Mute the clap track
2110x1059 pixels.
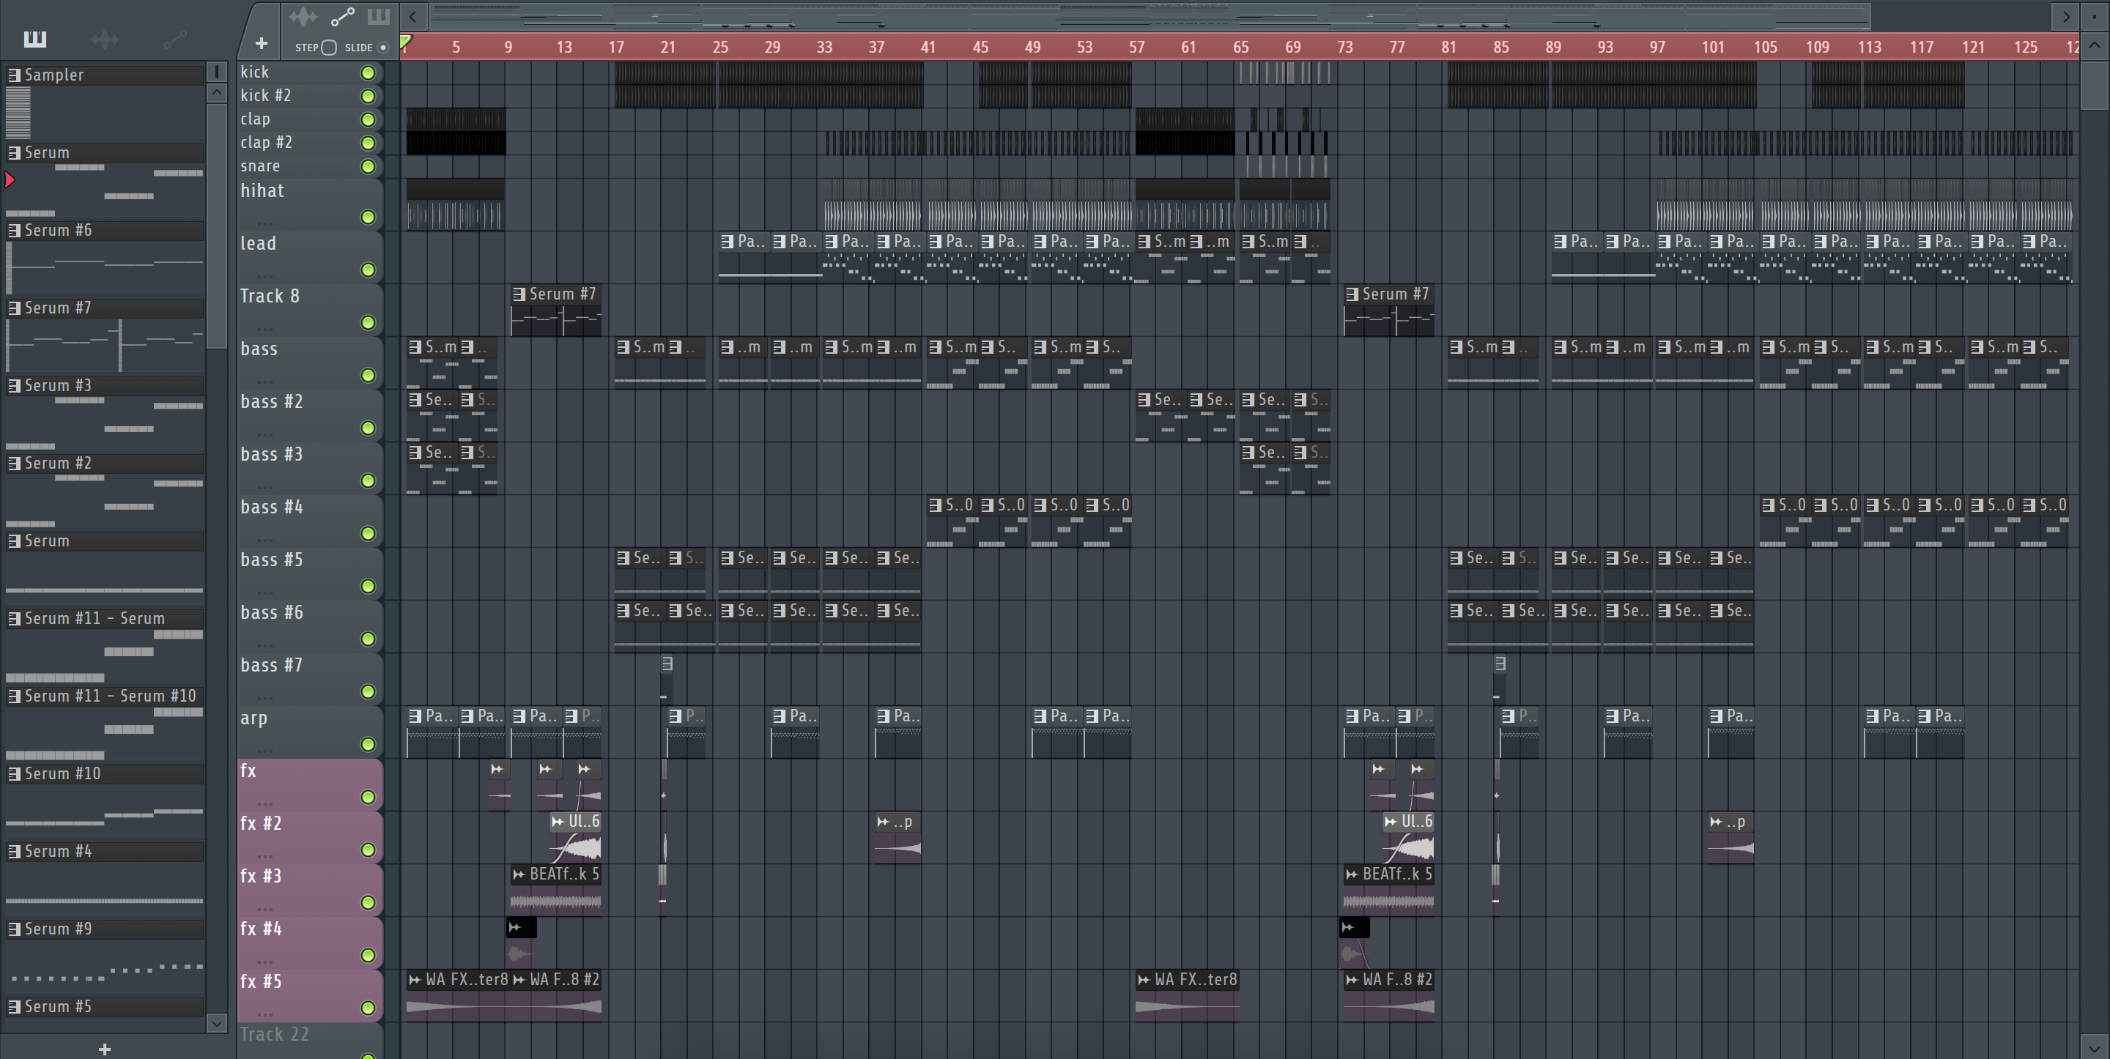click(369, 119)
